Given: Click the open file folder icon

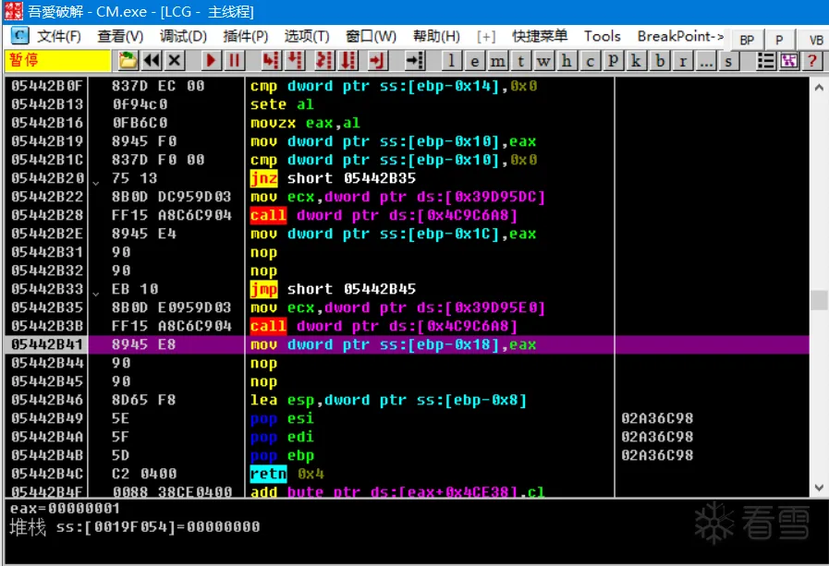Looking at the screenshot, I should coord(128,60).
